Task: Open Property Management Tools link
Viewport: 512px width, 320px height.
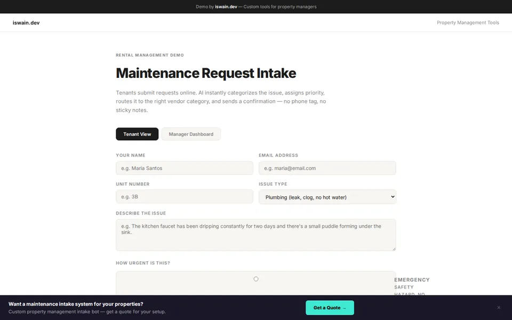Action: [468, 22]
